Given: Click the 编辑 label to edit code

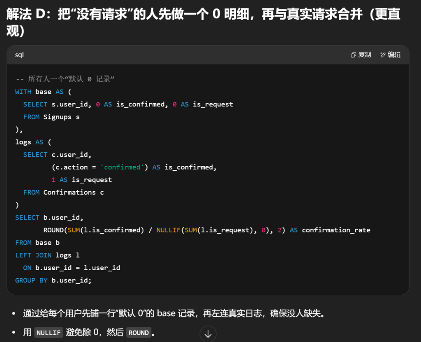Looking at the screenshot, I should point(394,55).
